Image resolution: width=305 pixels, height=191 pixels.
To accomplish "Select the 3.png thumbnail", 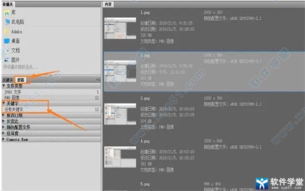I will pyautogui.click(x=120, y=114).
